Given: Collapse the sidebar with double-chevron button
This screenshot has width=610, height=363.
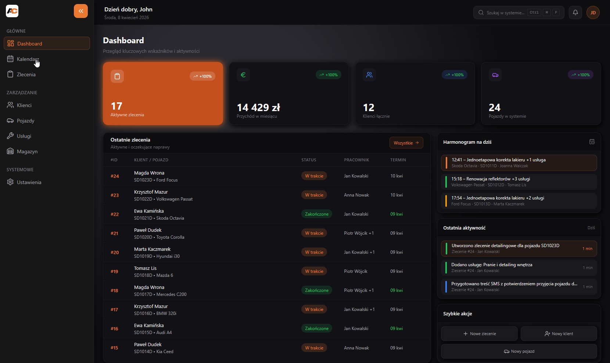Looking at the screenshot, I should tap(81, 11).
